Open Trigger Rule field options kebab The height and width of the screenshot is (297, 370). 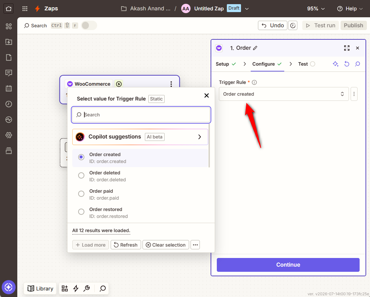point(354,94)
